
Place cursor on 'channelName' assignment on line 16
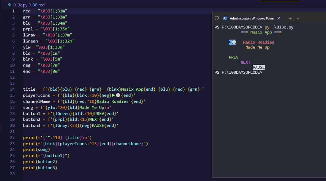37,101
